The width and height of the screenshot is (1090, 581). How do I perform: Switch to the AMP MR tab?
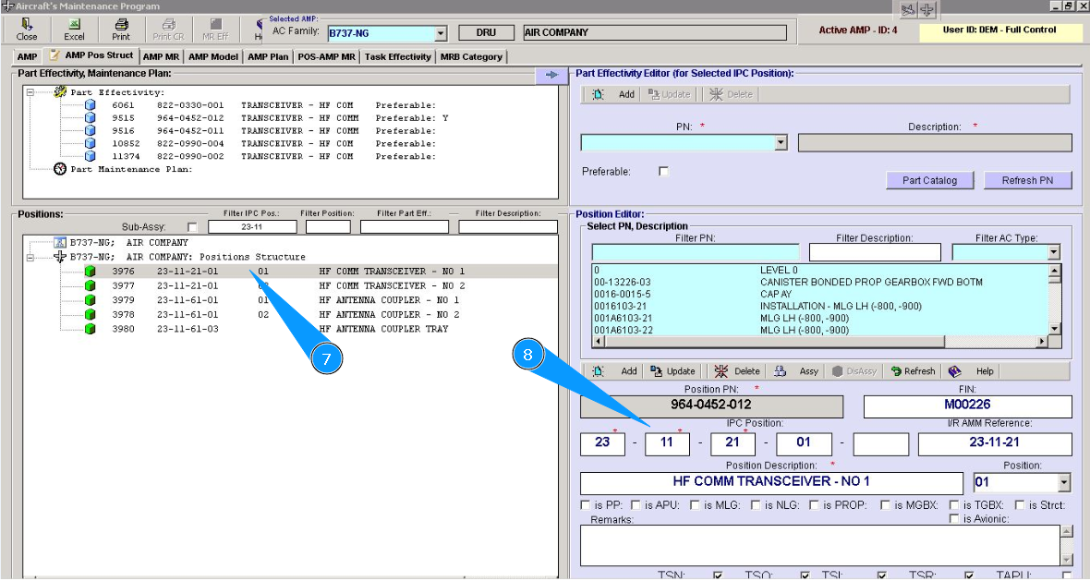(162, 56)
